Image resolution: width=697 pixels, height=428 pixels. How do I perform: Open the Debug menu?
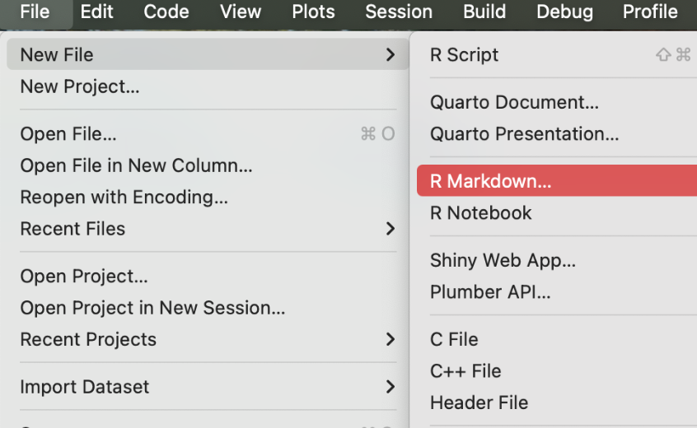point(564,12)
